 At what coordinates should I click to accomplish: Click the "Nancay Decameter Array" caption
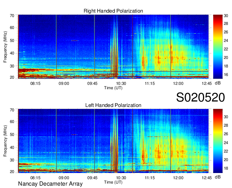[x=50, y=184]
